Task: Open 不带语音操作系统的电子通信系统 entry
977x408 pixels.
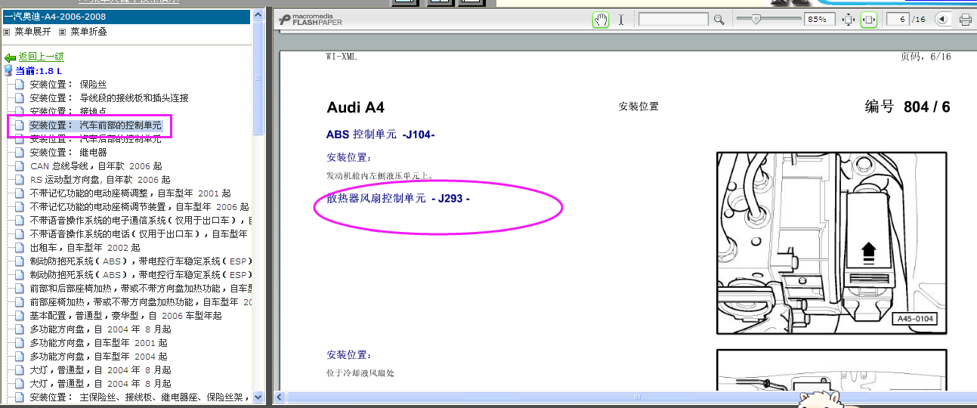Action: 141,220
